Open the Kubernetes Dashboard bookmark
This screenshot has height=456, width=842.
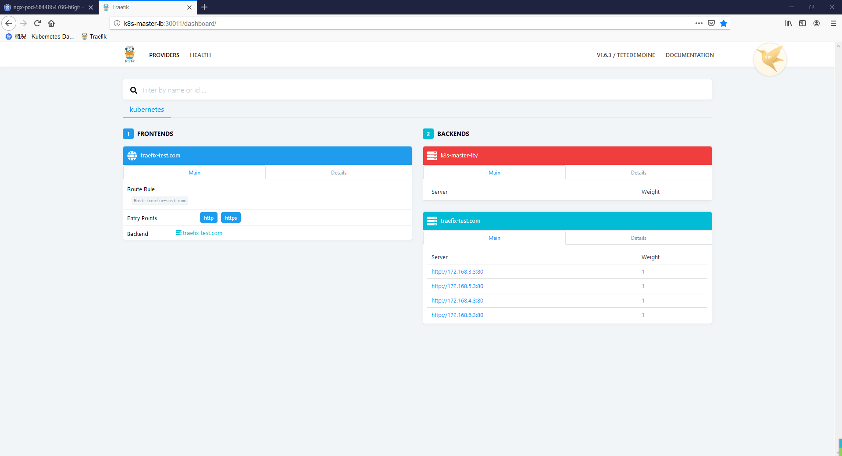pos(40,36)
